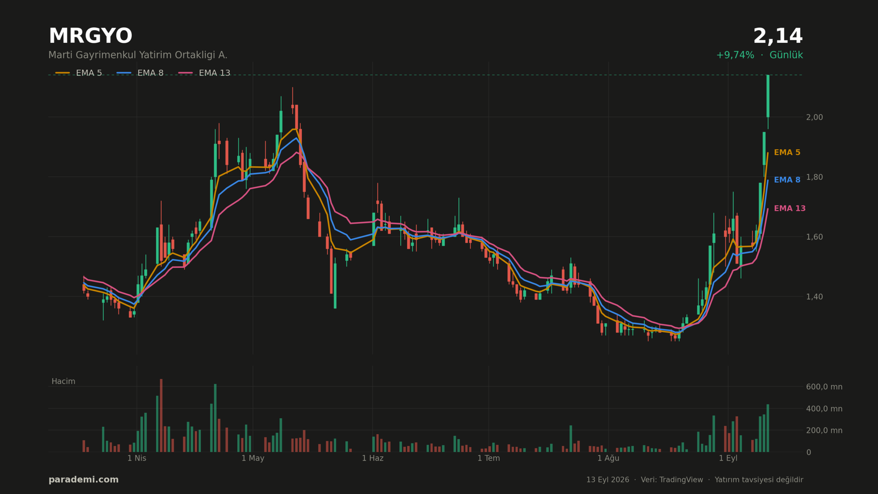Image resolution: width=878 pixels, height=494 pixels.
Task: Click the 'Yatırım tavsiyesi değildir' disclaimer text
Action: coord(759,480)
